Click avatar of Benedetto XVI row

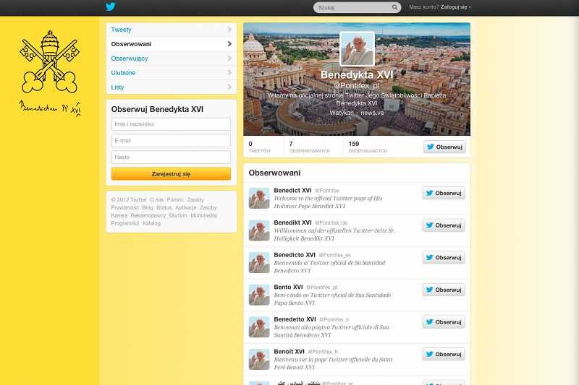[259, 327]
